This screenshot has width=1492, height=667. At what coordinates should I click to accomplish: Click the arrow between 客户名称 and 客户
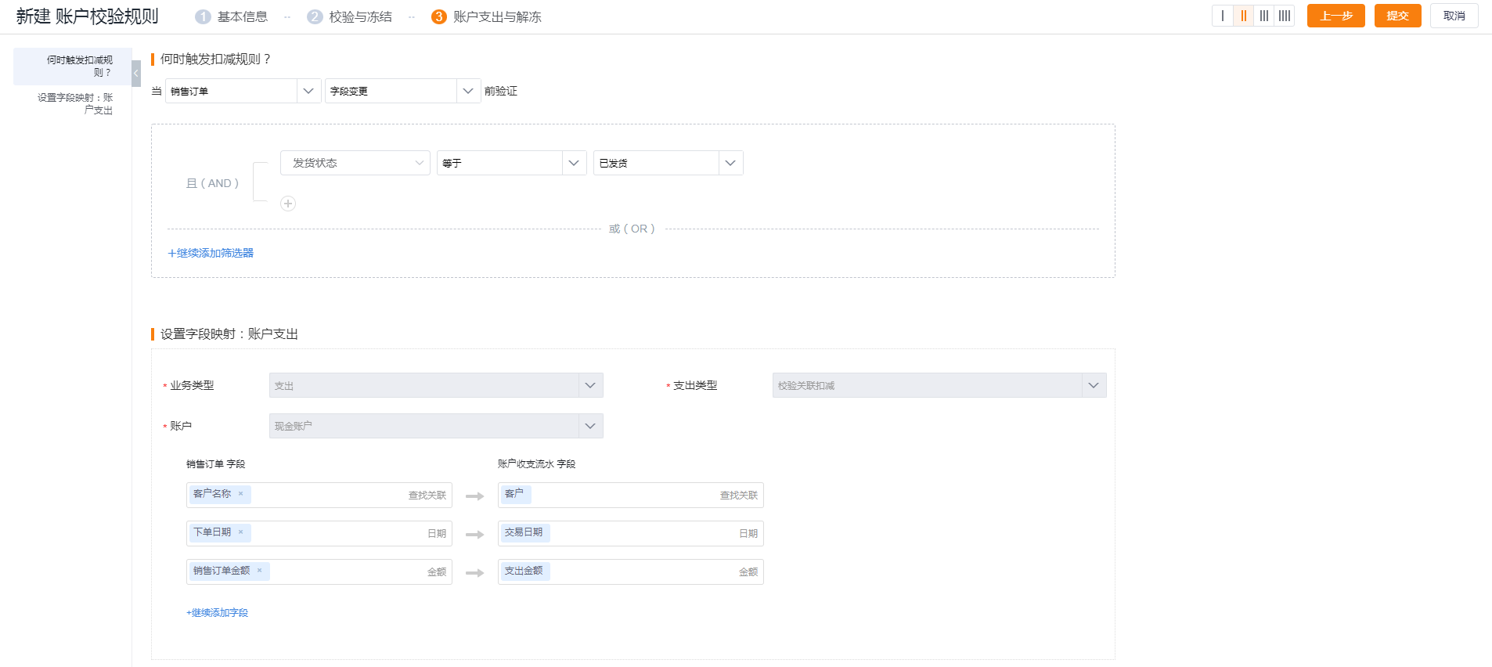474,496
